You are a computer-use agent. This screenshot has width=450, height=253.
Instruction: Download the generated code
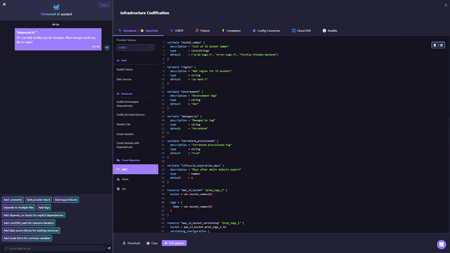point(131,243)
